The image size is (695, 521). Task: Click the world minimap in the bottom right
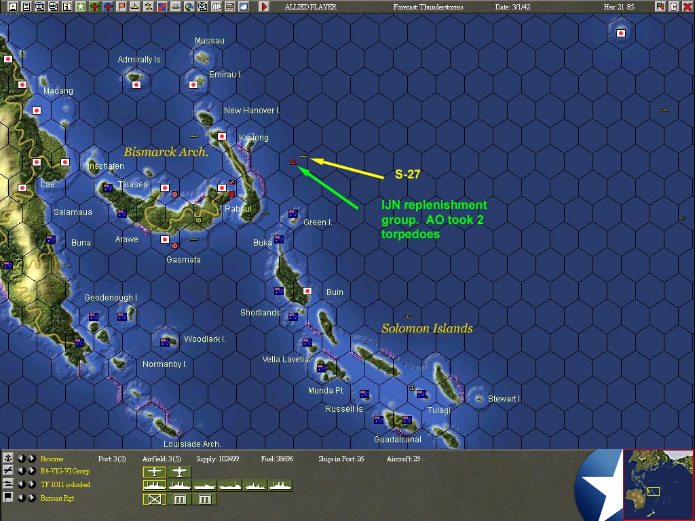[x=658, y=484]
